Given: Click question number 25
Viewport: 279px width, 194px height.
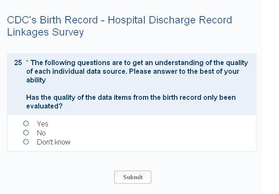Looking at the screenshot, I should coord(18,63).
